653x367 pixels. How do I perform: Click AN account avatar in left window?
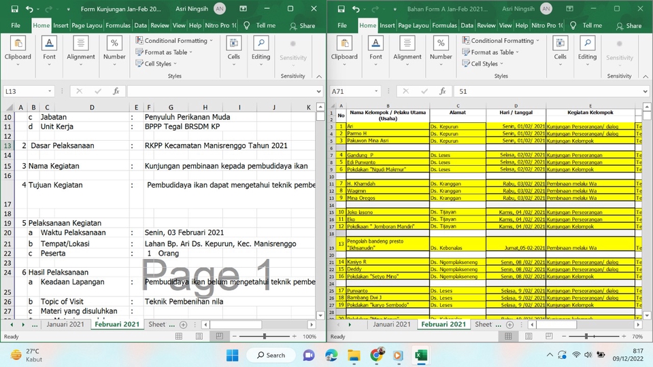click(220, 9)
